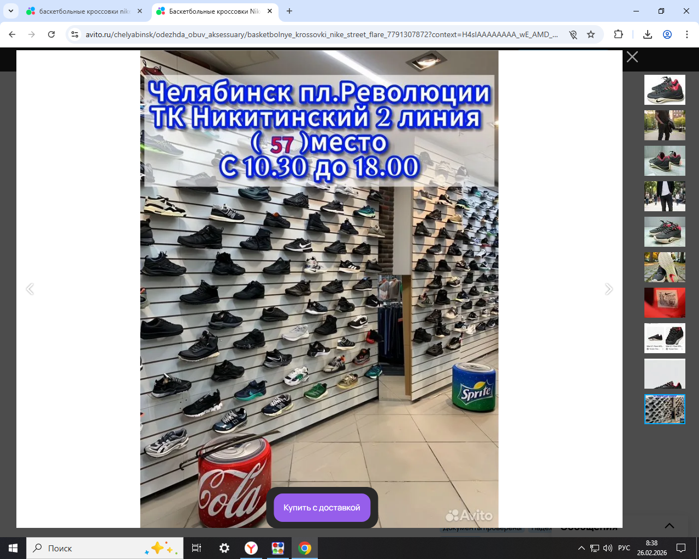
Task: Click the Купить с доставкой button
Action: [x=322, y=508]
